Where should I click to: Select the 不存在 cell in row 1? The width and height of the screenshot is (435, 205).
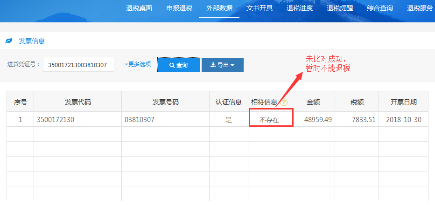[x=269, y=120]
